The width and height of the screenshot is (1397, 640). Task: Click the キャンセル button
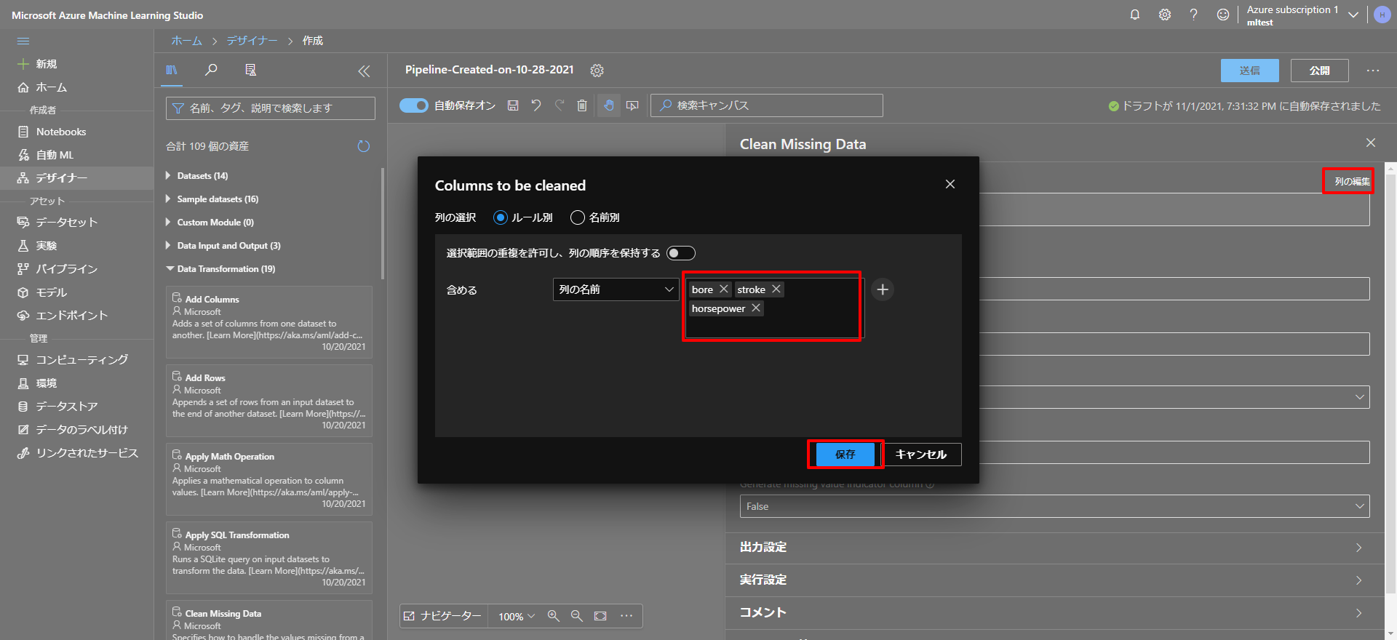(x=921, y=455)
